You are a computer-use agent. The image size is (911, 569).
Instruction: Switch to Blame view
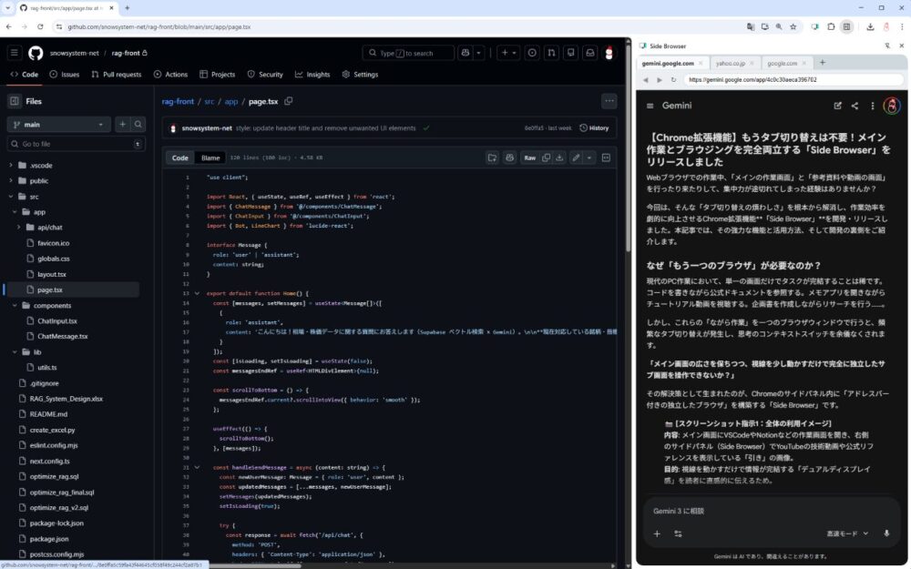click(210, 157)
